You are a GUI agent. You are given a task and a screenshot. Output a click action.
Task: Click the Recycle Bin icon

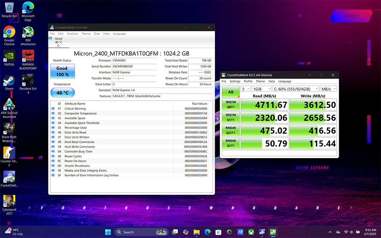pos(9,8)
